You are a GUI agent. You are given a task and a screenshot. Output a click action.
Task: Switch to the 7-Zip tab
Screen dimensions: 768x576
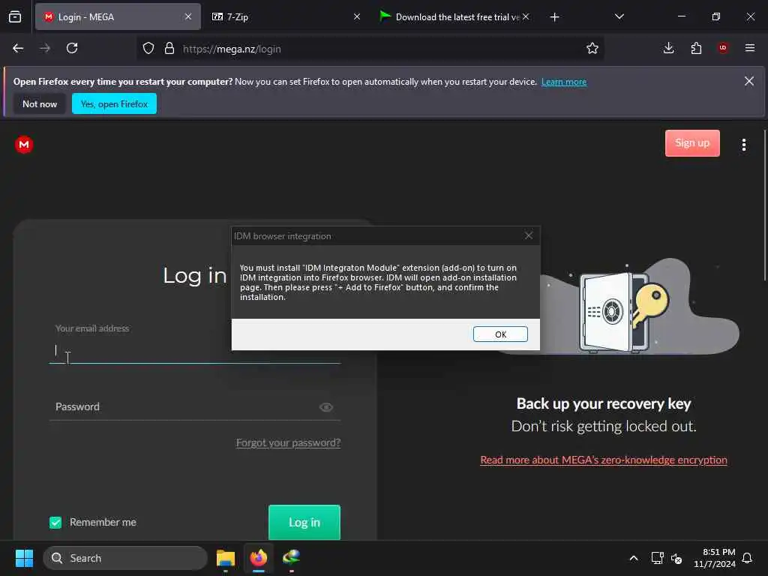pyautogui.click(x=286, y=17)
